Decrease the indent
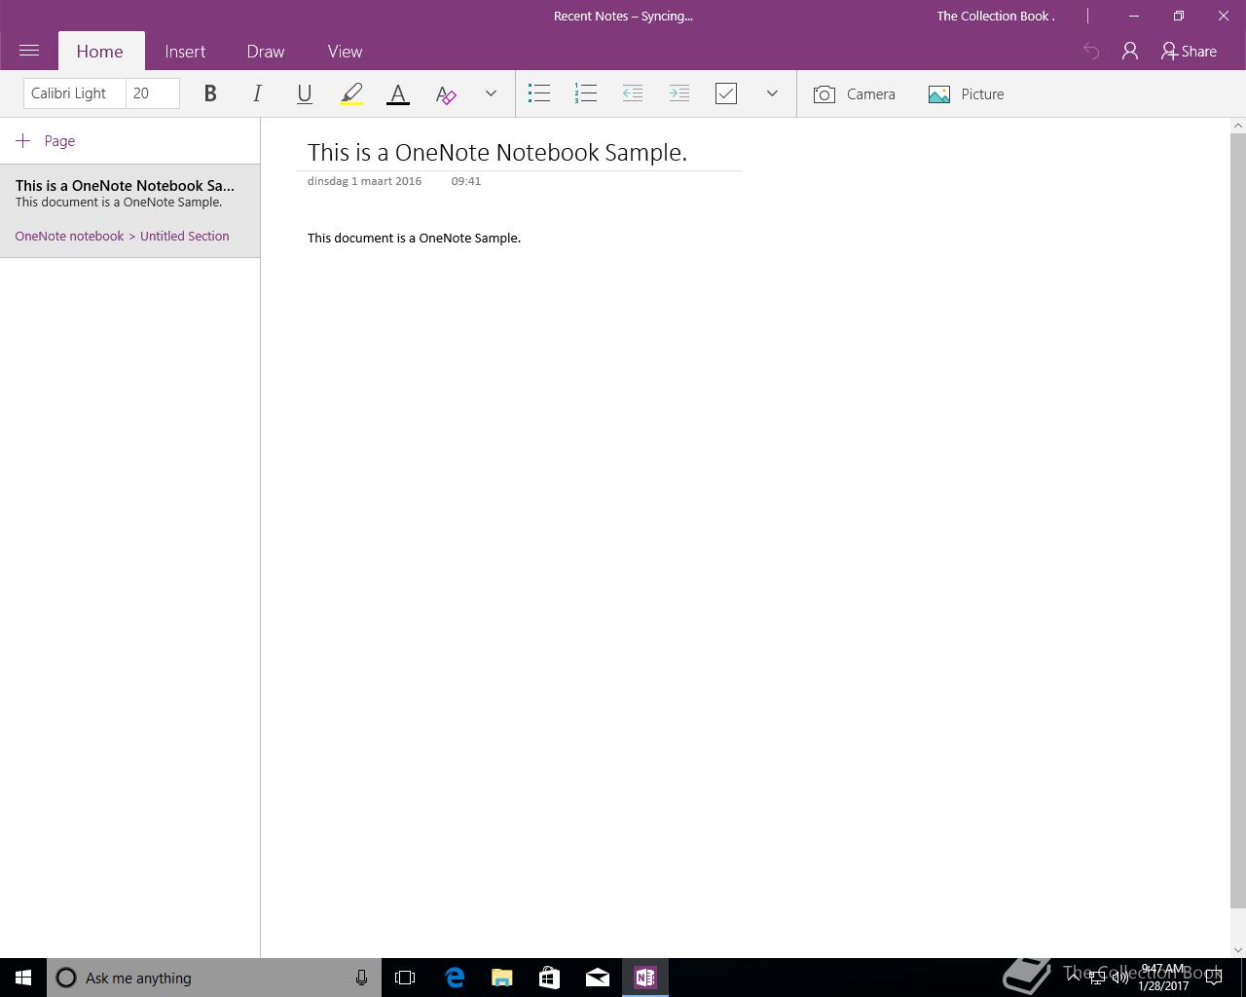This screenshot has height=997, width=1246. coord(633,93)
